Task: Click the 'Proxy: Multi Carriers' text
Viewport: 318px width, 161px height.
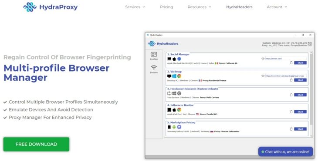Action: (x=209, y=98)
